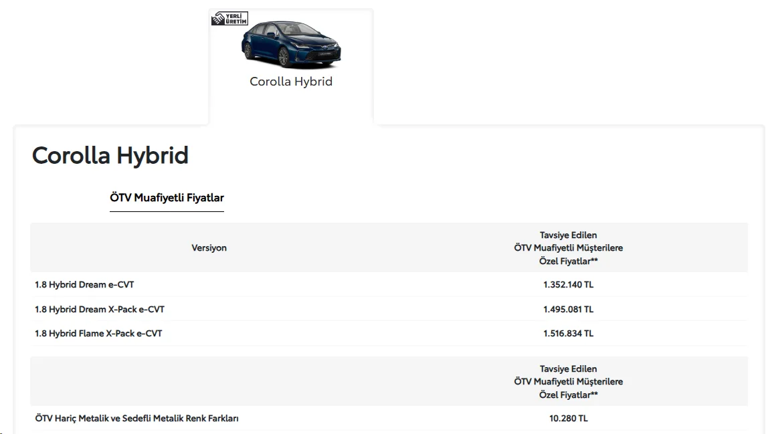Click the Yerli Üretim badge icon
The image size is (772, 434).
pos(230,19)
